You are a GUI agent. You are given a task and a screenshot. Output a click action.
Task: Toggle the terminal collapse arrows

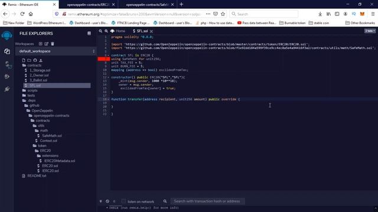101,201
